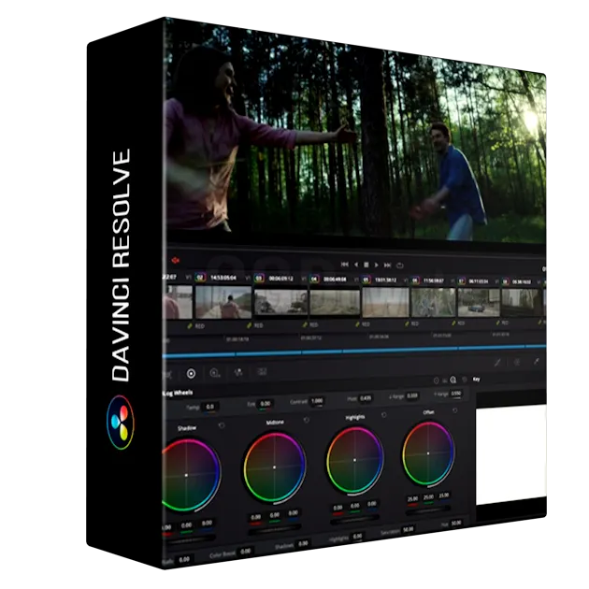
Task: Click the clip 03 number badge
Action: coord(259,279)
